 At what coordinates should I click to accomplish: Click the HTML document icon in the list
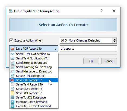click(x=12, y=76)
